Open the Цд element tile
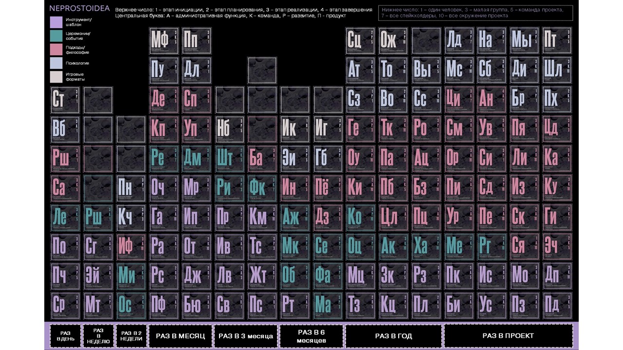The width and height of the screenshot is (623, 350). click(557, 129)
